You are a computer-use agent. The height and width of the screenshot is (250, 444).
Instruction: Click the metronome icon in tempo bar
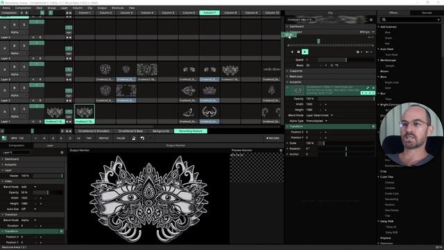pos(134,138)
